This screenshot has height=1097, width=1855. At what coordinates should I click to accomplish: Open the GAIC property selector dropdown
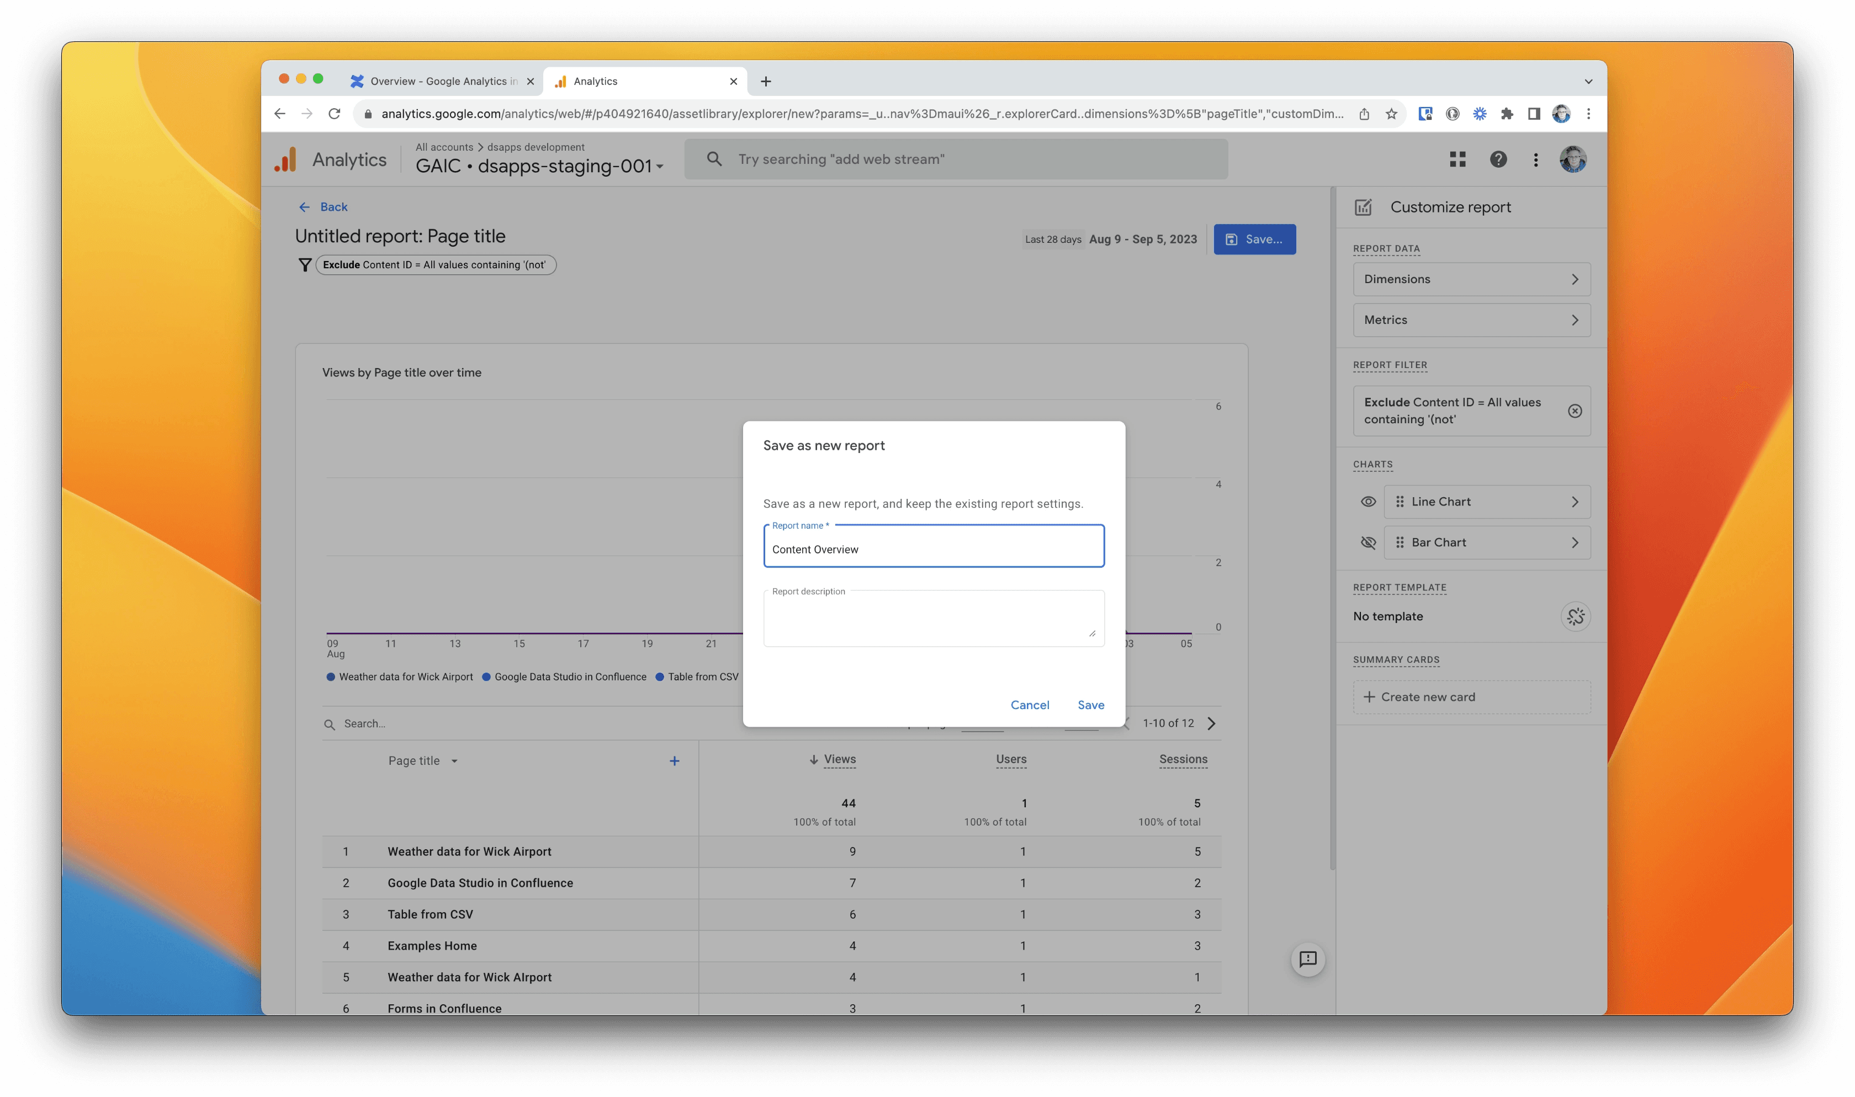(539, 166)
